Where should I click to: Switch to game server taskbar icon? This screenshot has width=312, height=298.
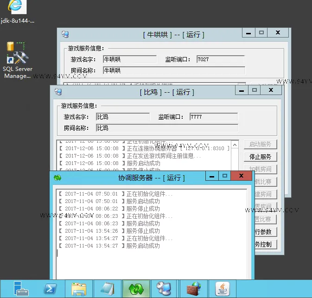(x=164, y=289)
